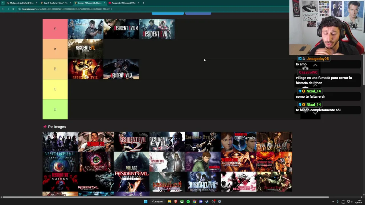Viewport: 365px width, 205px height.
Task: Click the Jessgodoy95 chat username
Action: click(317, 59)
